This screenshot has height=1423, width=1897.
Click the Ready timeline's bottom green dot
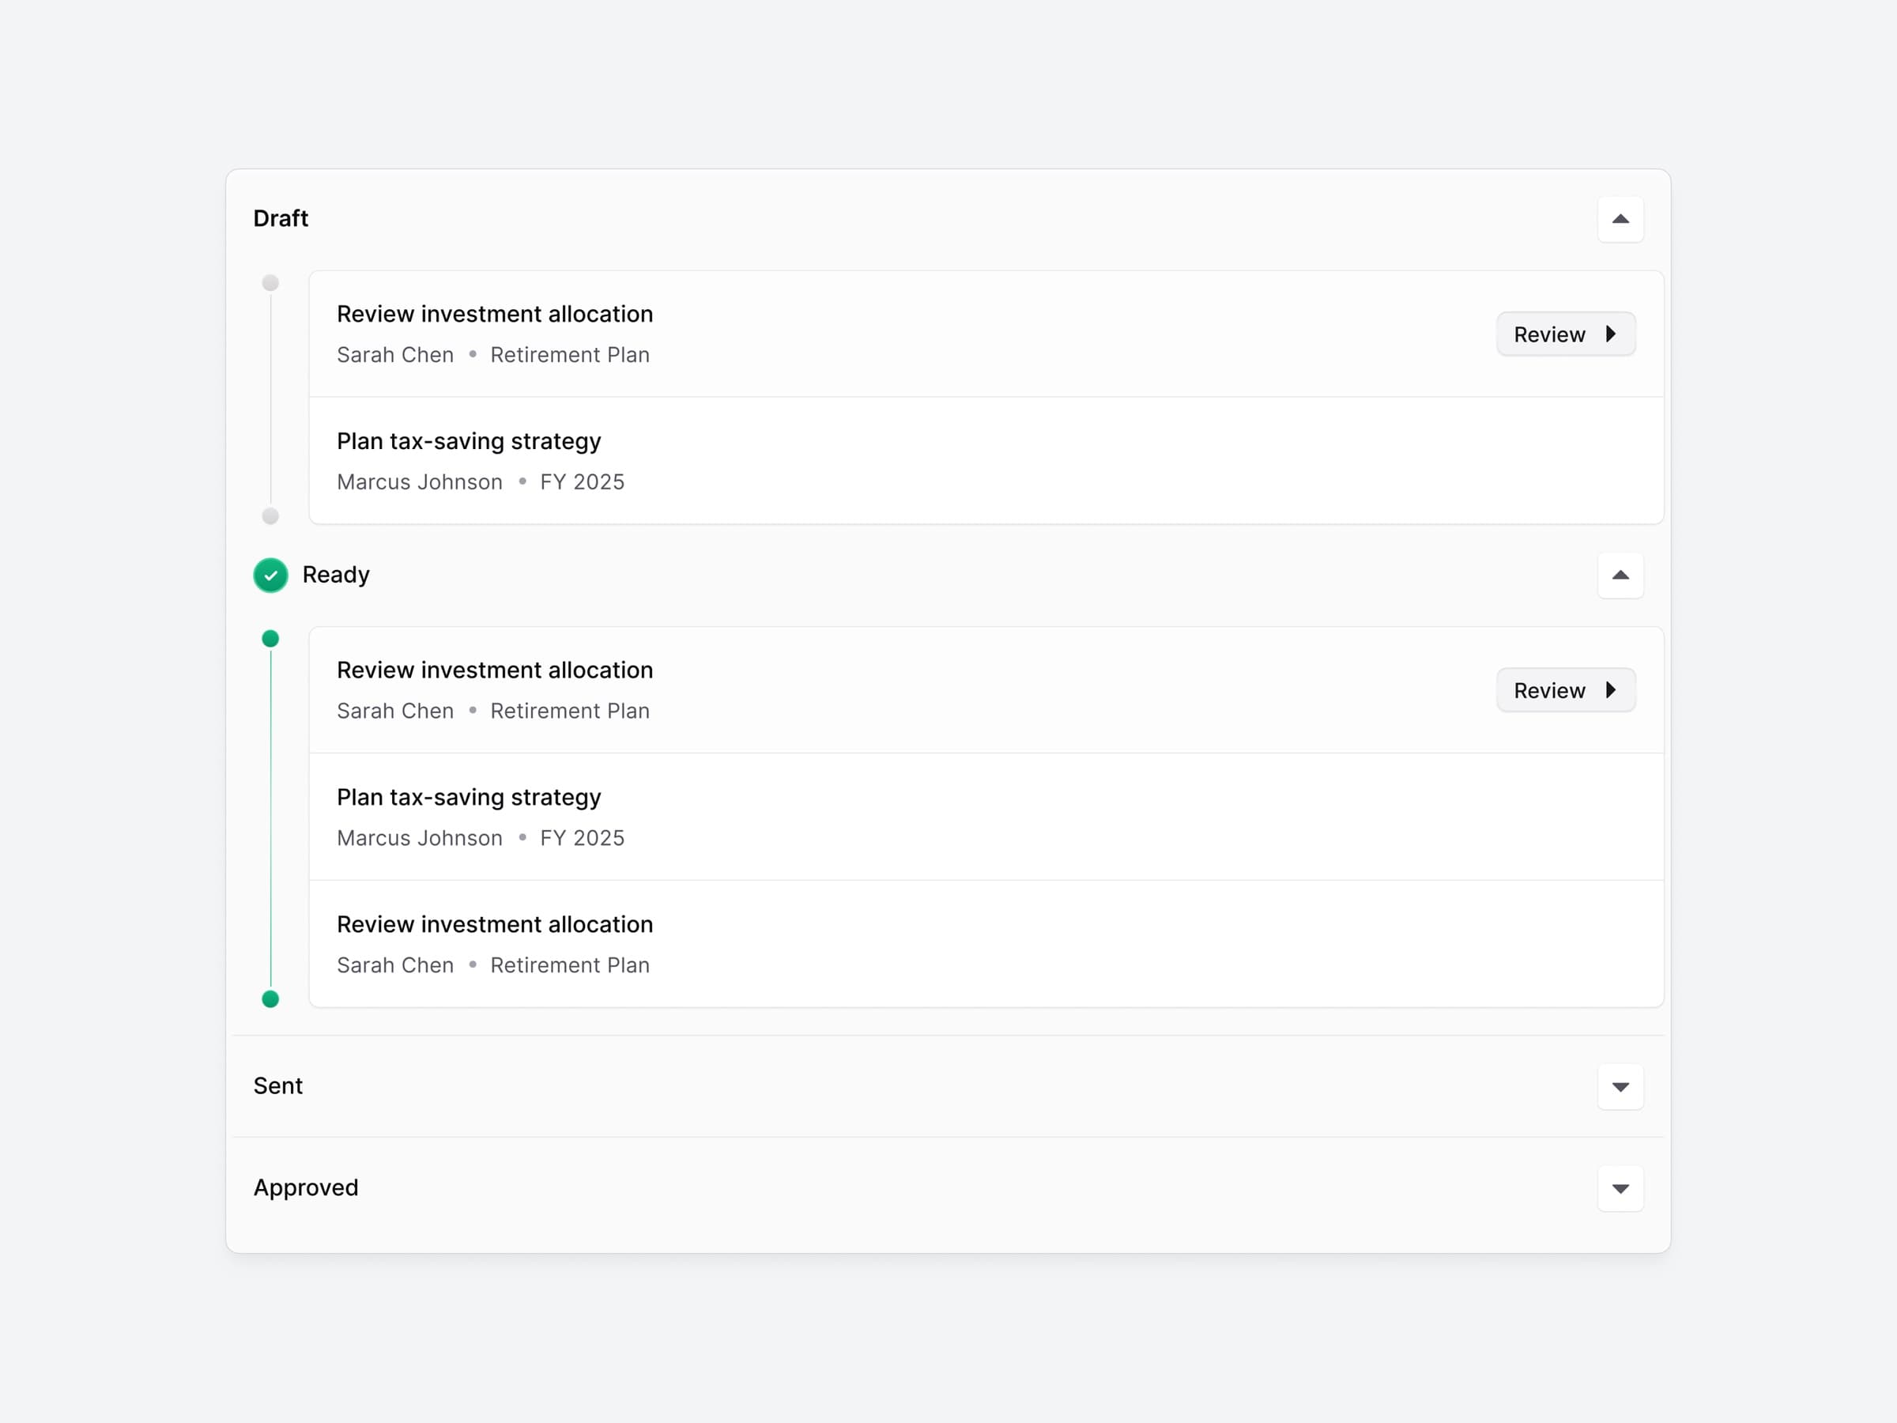click(x=270, y=998)
